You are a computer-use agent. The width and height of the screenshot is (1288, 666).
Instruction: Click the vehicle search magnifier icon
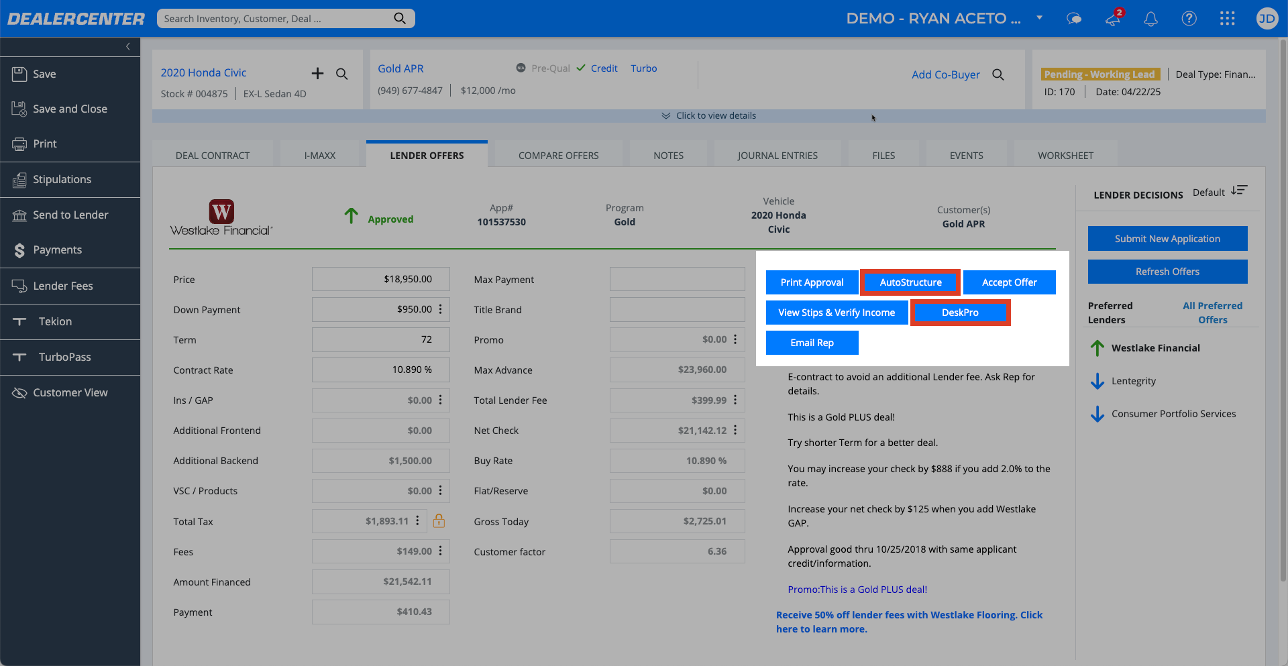342,74
